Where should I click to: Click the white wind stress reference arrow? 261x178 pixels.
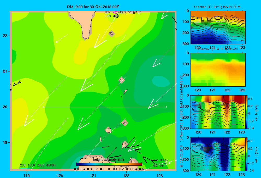[x=161, y=163]
